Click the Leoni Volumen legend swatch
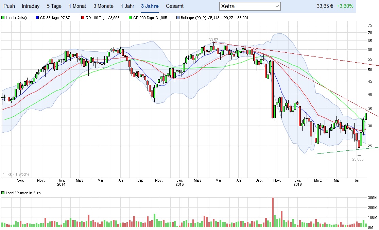Screen dimensions: 379x230 (3, 193)
